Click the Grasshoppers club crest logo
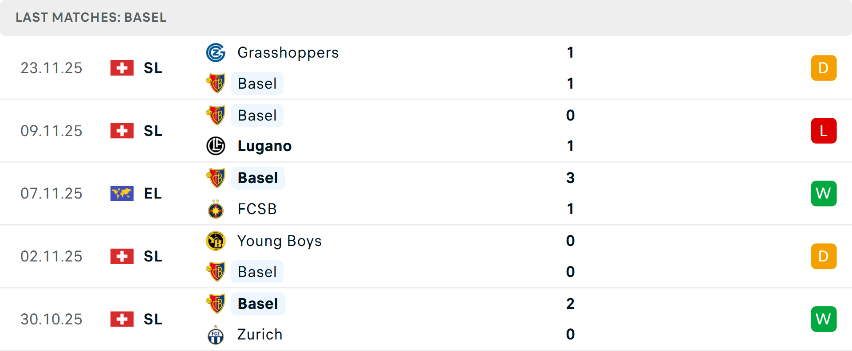 (216, 52)
